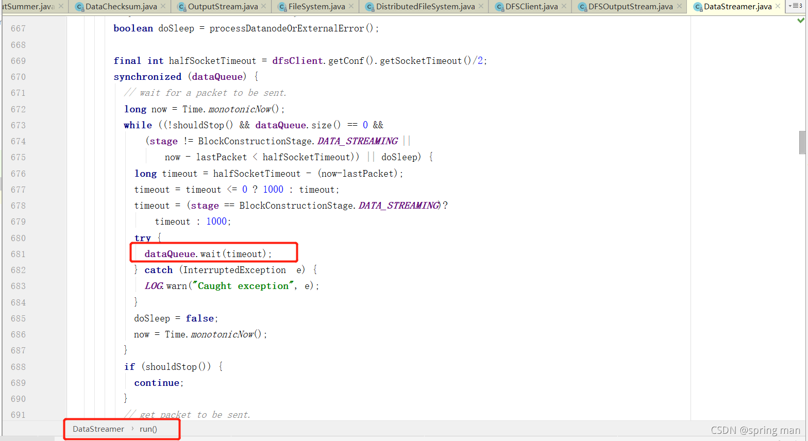Viewport: 808px width, 441px height.
Task: Click line number 673 in the gutter
Action: tap(18, 125)
